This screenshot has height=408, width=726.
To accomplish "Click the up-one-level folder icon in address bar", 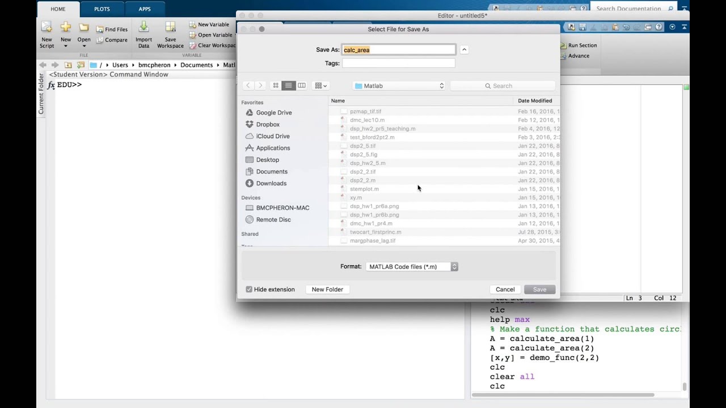I will (68, 65).
